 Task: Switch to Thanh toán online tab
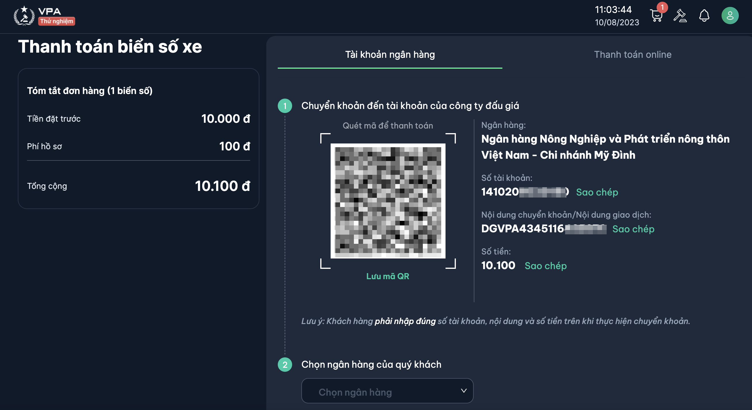pos(633,55)
